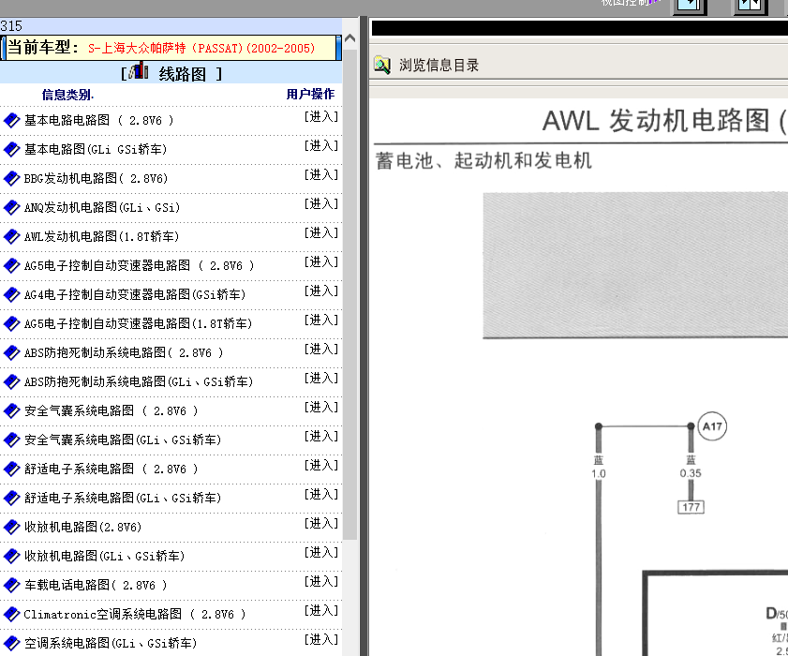Open 收放机电路图(2.8V6) via 进入
Image resolution: width=788 pixels, height=656 pixels.
[321, 524]
